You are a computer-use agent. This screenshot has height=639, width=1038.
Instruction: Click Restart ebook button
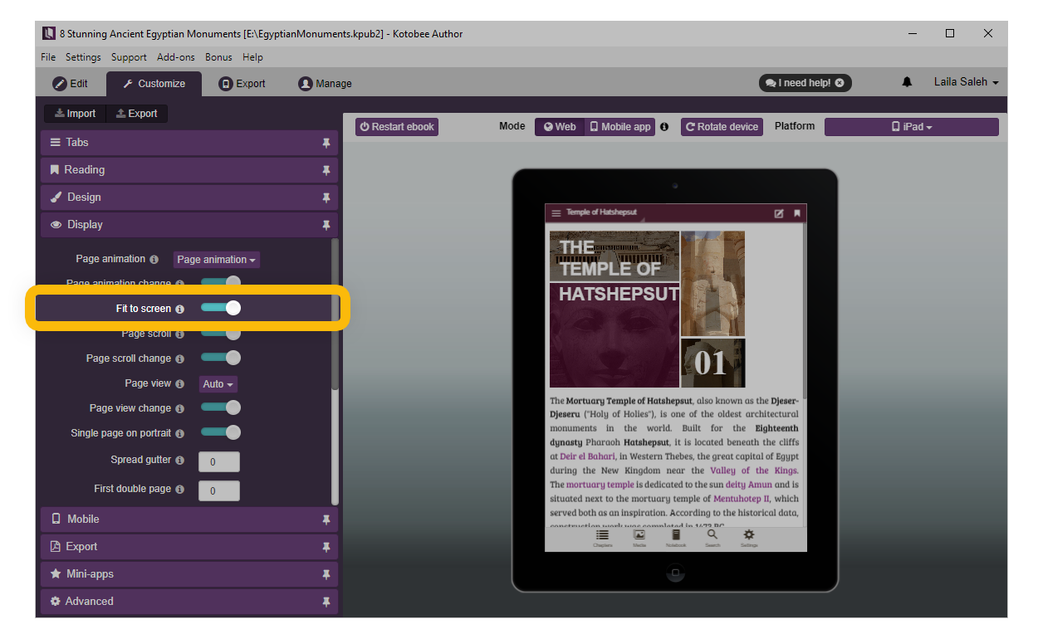(397, 127)
